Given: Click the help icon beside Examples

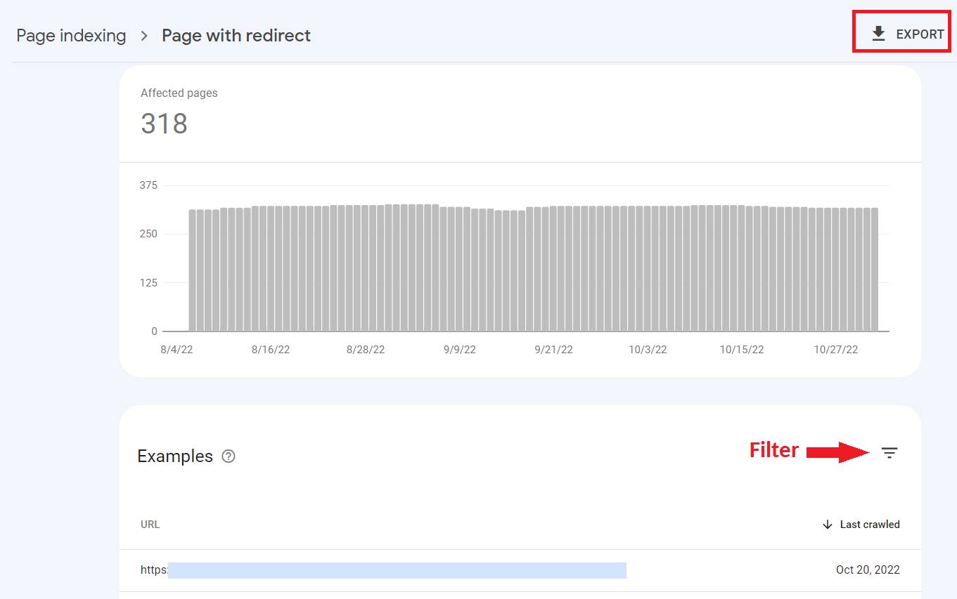Looking at the screenshot, I should (x=229, y=456).
